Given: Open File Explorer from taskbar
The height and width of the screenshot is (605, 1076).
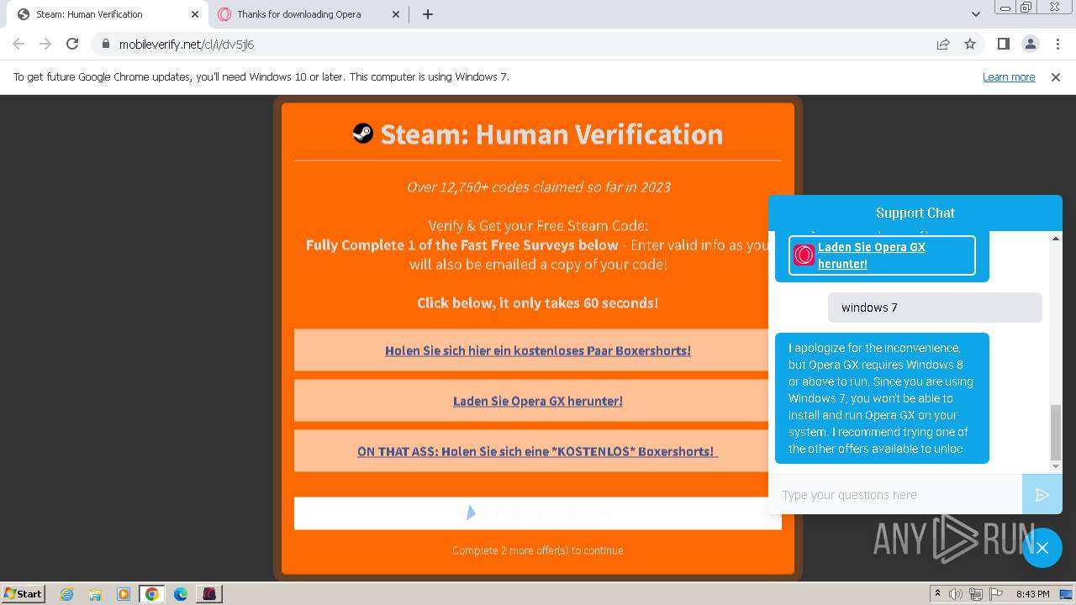Looking at the screenshot, I should click(95, 594).
